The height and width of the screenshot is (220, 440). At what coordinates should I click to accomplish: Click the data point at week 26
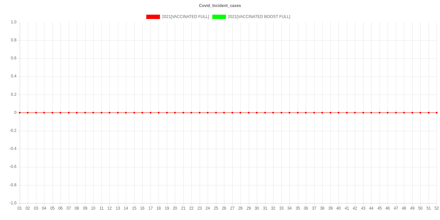click(x=224, y=113)
